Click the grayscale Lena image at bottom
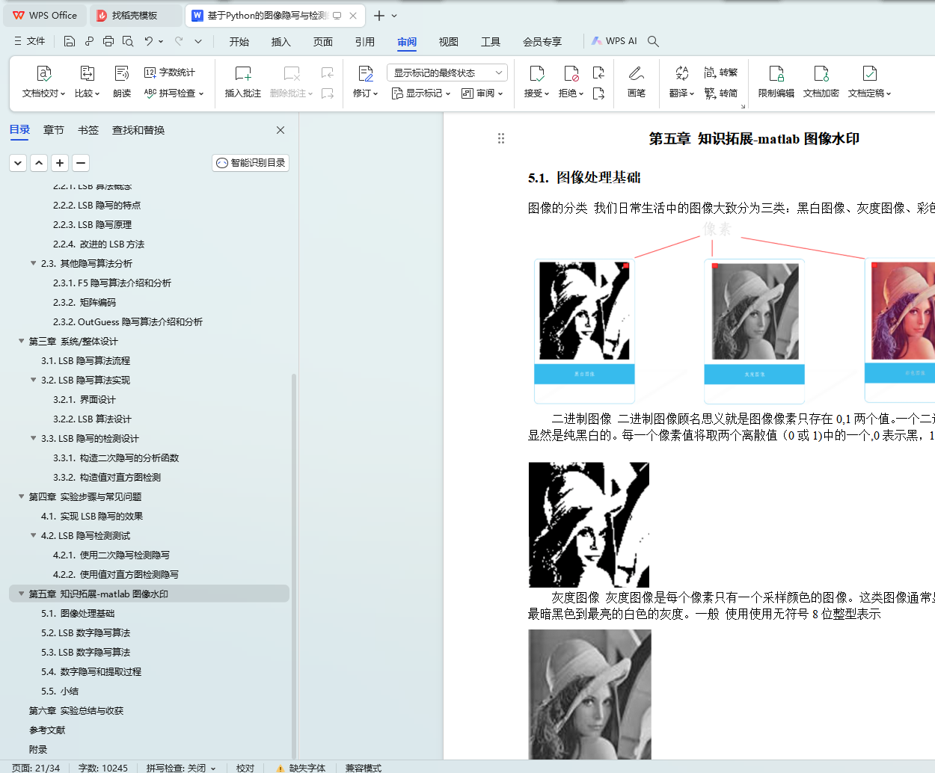935x773 pixels. click(x=589, y=695)
